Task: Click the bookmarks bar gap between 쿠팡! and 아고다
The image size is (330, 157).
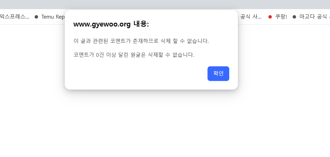Action: (290, 17)
